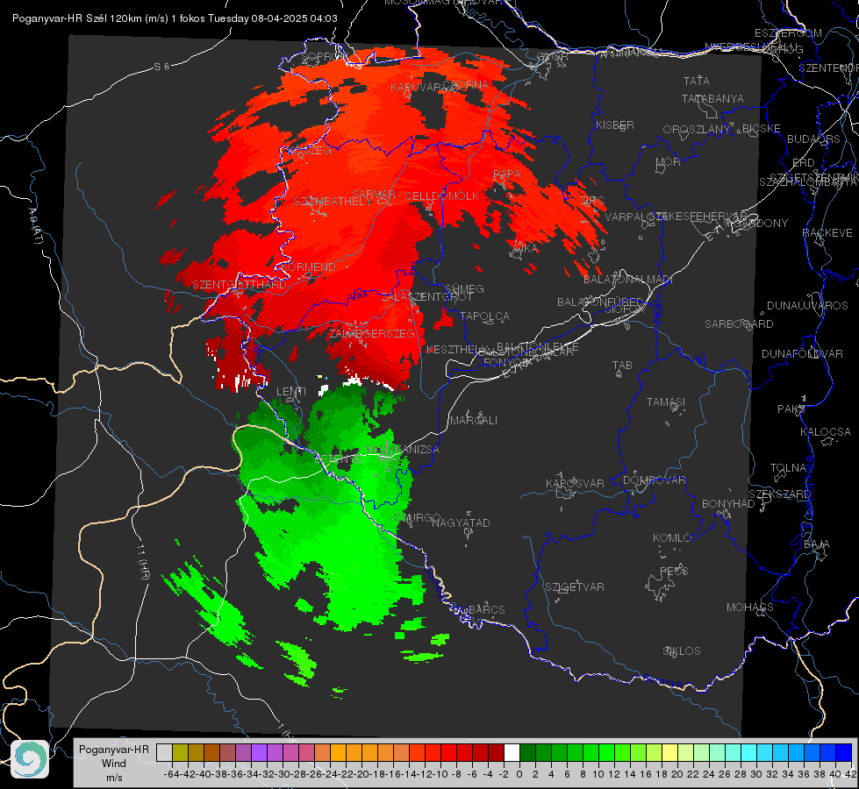Click the BARCS town label
Viewport: 859px width, 789px height.
(x=486, y=609)
